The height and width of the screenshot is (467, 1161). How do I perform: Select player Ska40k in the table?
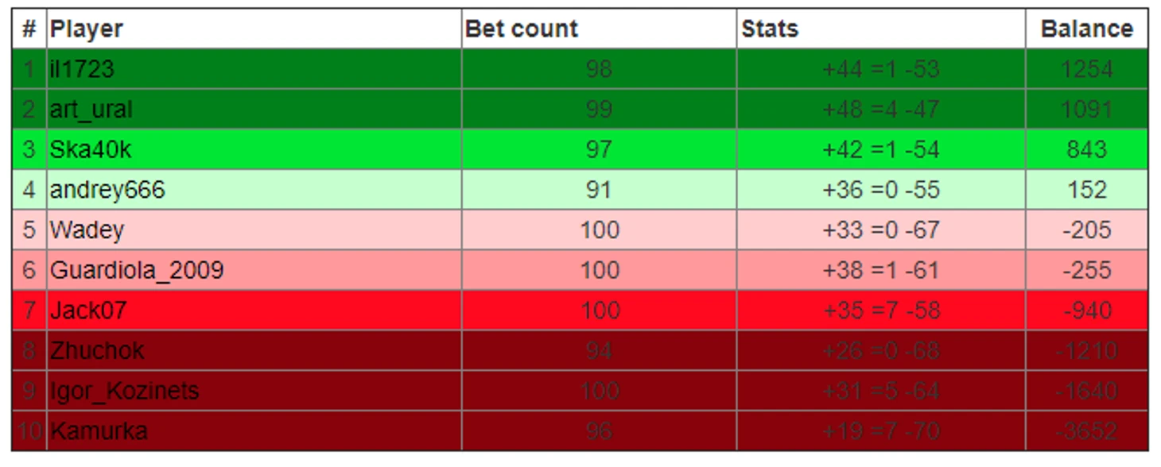tap(90, 149)
